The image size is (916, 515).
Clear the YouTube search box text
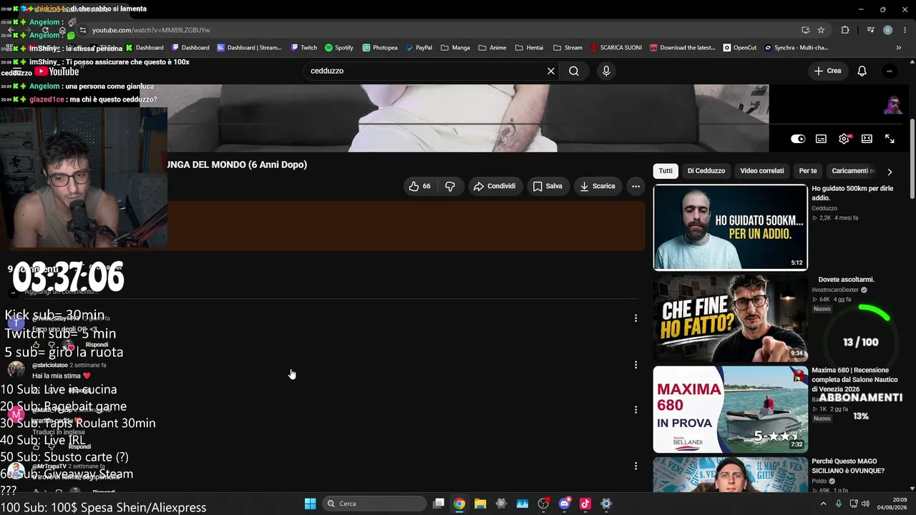(x=551, y=71)
